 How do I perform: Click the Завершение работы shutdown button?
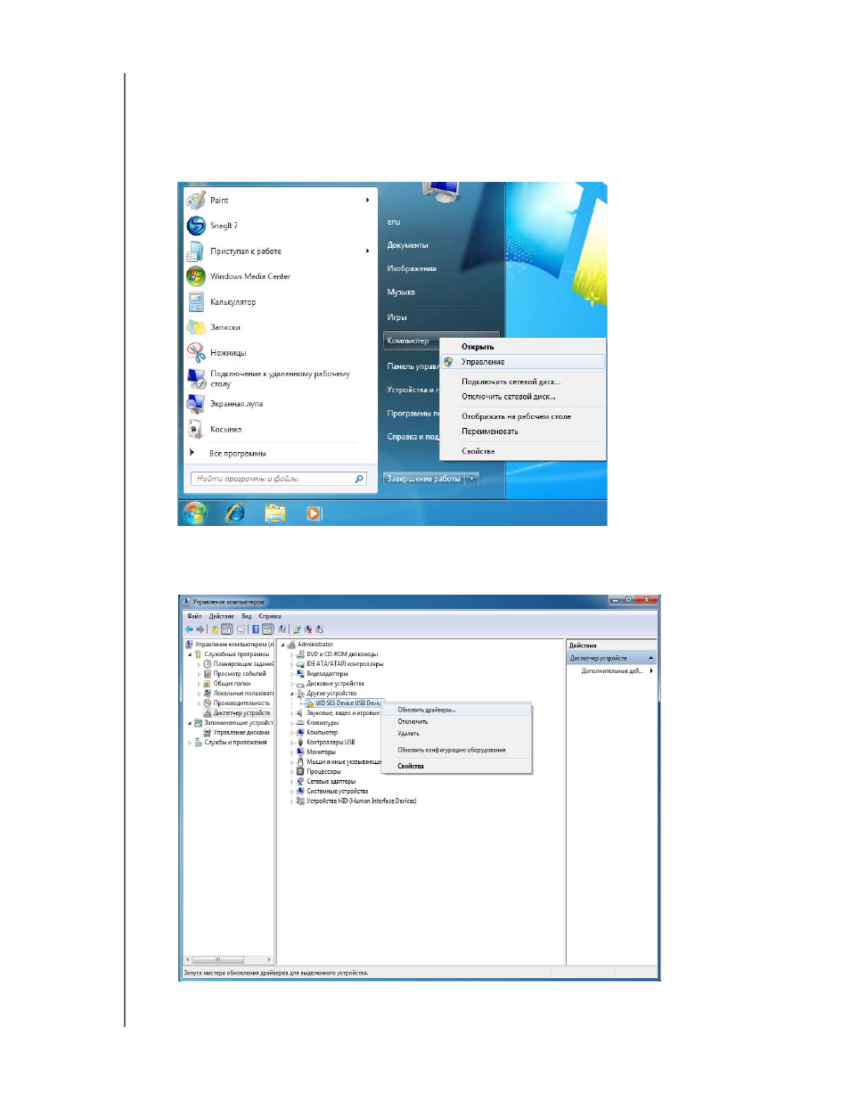point(424,479)
